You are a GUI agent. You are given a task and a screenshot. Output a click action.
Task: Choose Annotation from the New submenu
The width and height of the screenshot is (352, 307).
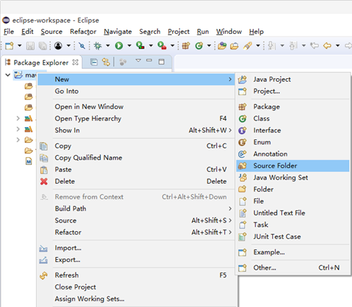coord(293,154)
